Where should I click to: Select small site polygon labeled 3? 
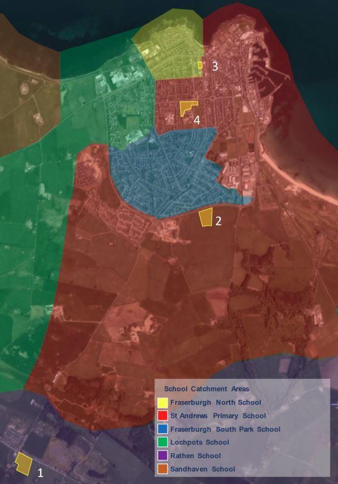tap(200, 65)
